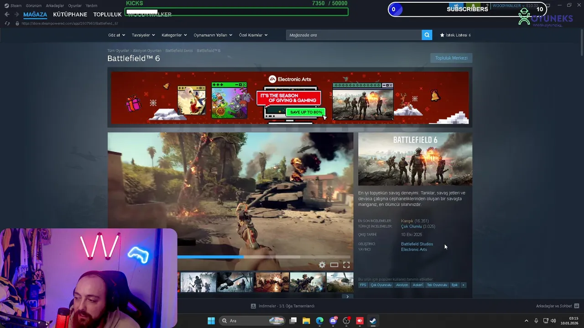Switch to MAĞAZA tab

(35, 15)
